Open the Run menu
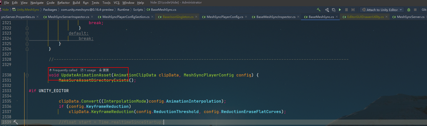Image resolution: width=427 pixels, height=126 pixels. pyautogui.click(x=86, y=2)
